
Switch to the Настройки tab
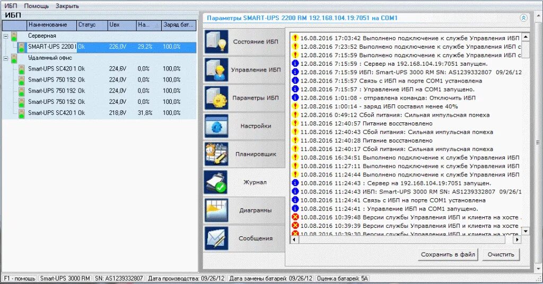[x=244, y=126]
